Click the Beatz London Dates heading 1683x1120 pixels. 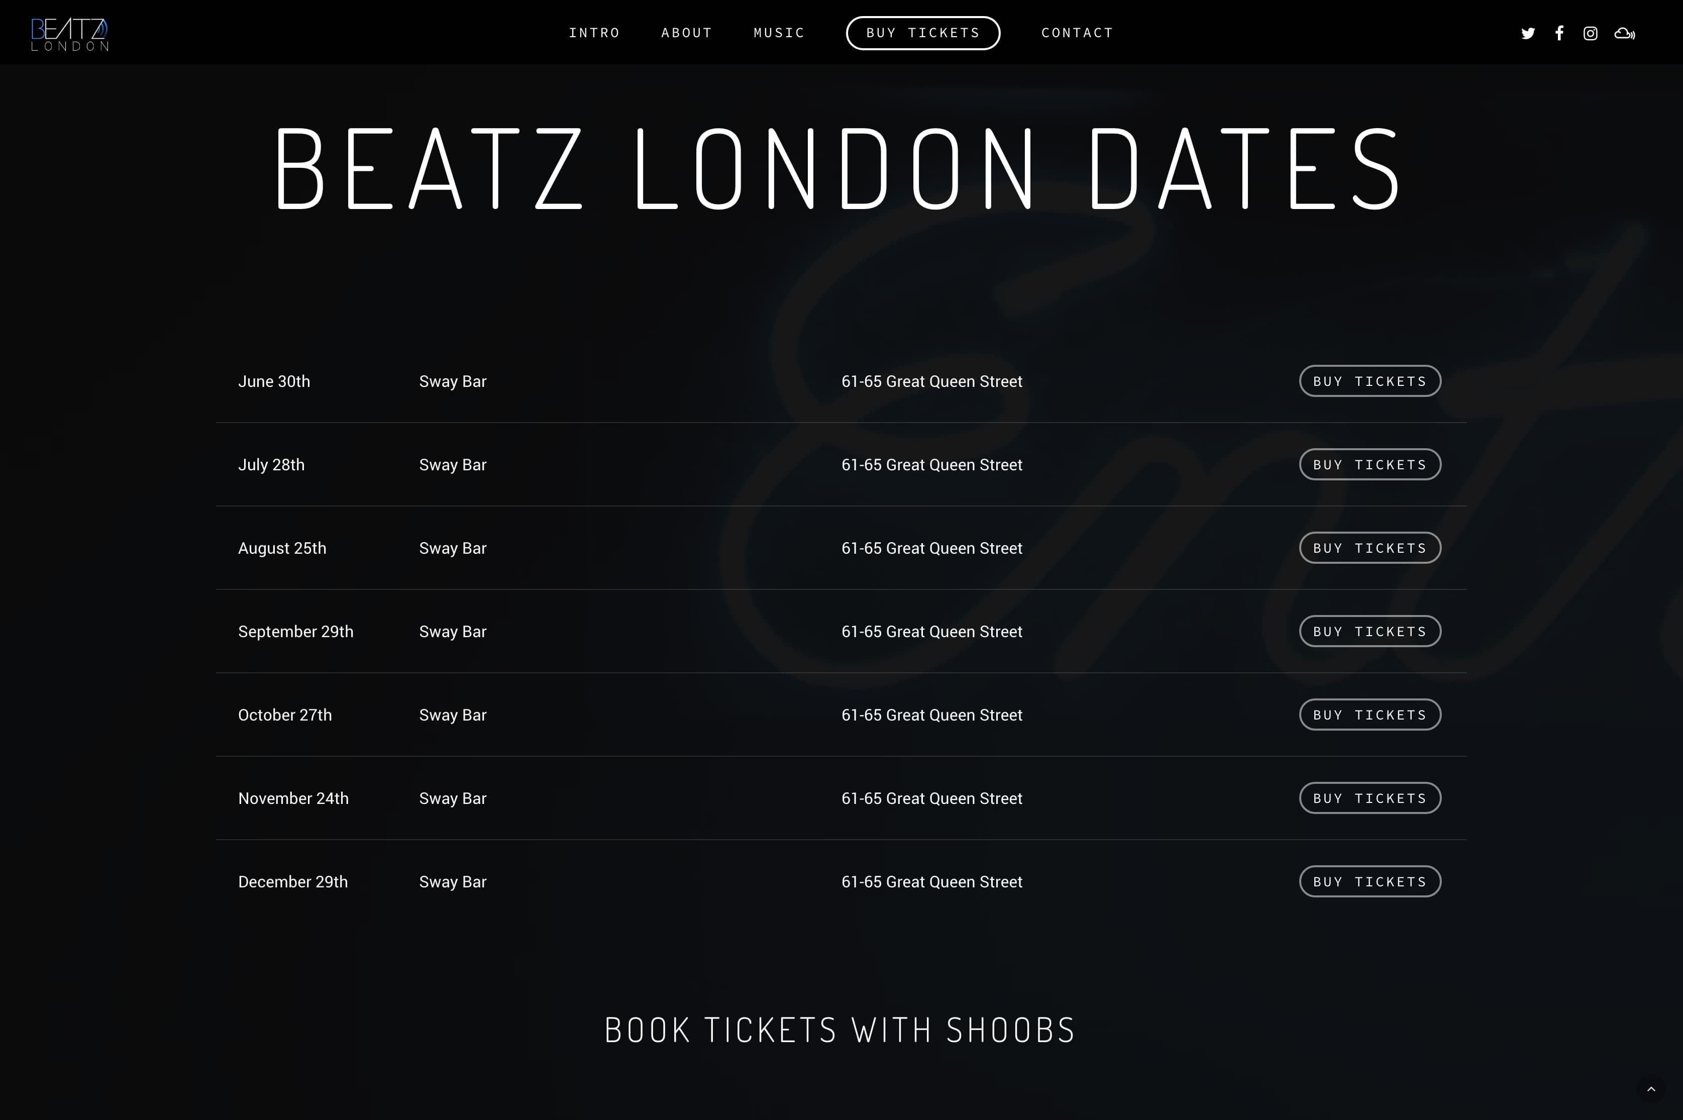coord(839,169)
